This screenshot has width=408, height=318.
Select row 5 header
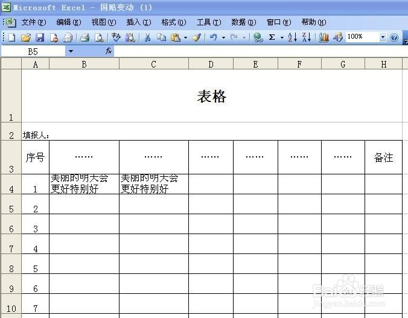pos(11,204)
